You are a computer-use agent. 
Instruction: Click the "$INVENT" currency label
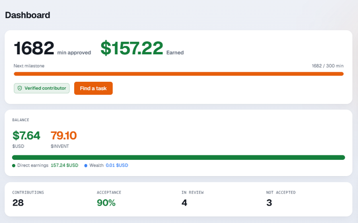tap(60, 146)
